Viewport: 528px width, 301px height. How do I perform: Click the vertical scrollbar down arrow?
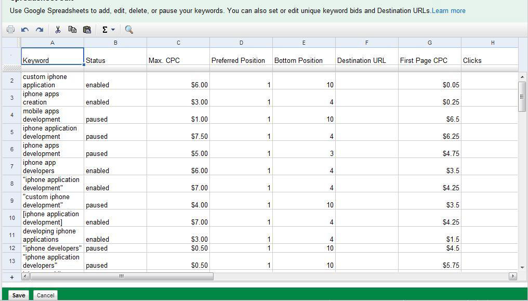tap(522, 268)
